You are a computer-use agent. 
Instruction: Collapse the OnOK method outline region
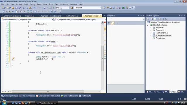pos(11,41)
